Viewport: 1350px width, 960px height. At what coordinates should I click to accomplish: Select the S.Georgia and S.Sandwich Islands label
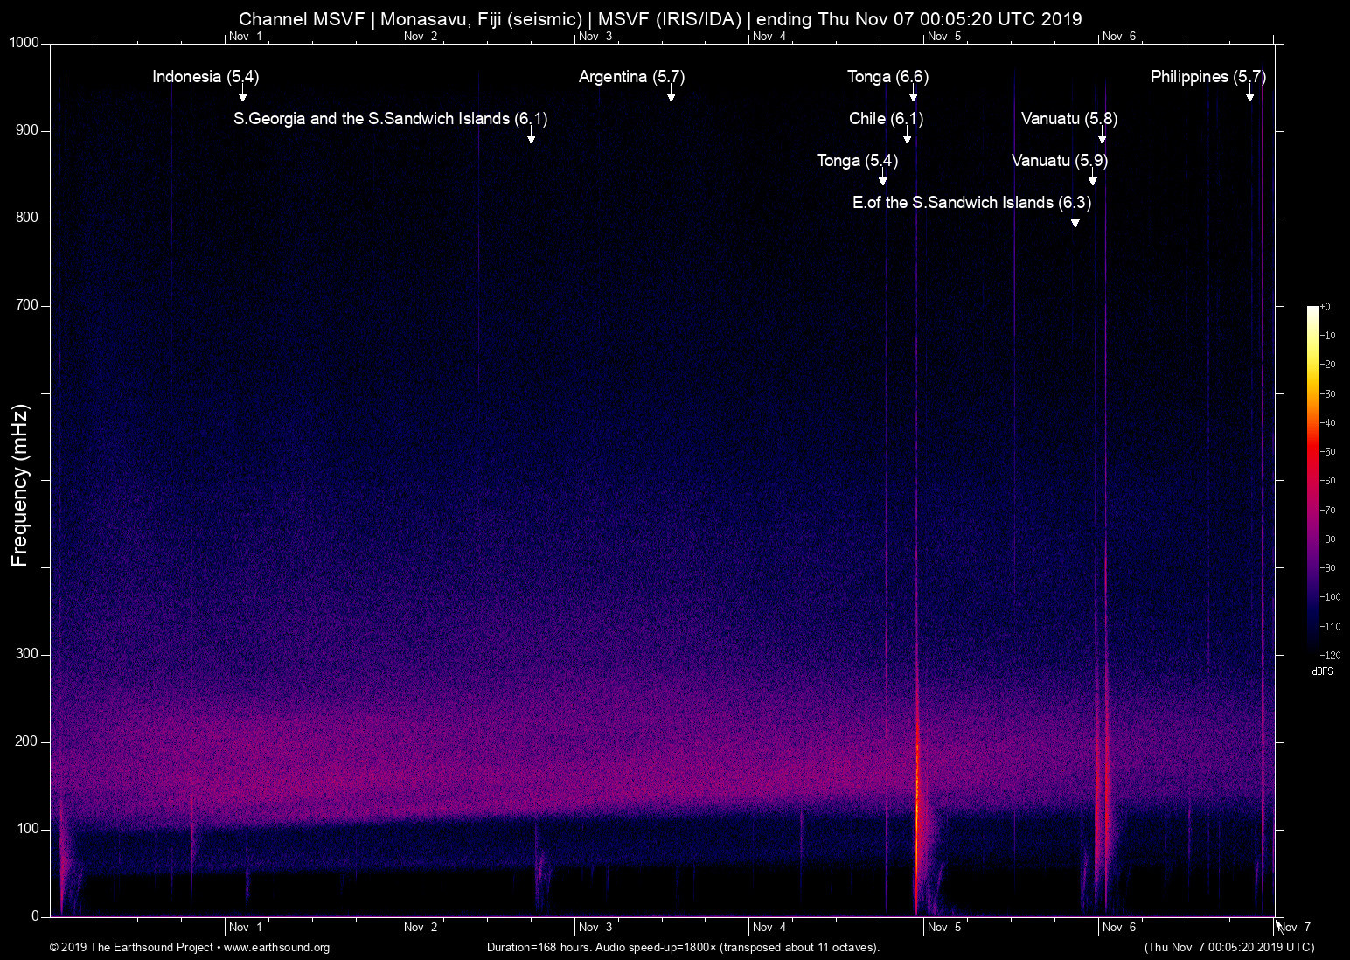390,119
